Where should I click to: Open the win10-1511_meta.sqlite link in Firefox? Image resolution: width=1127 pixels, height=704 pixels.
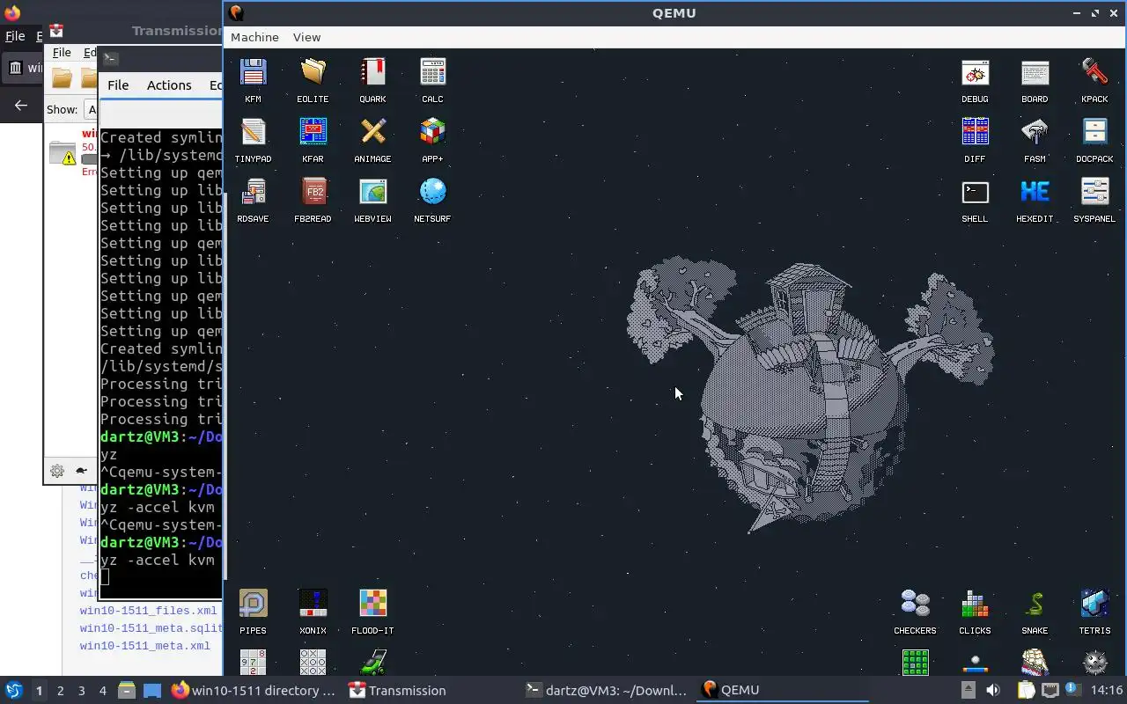coord(151,627)
